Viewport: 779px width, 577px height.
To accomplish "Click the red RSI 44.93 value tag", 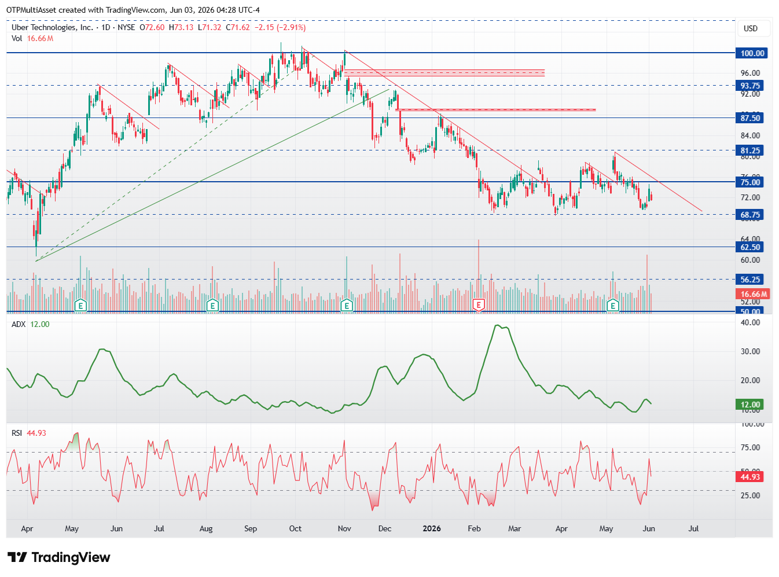I will [x=750, y=477].
